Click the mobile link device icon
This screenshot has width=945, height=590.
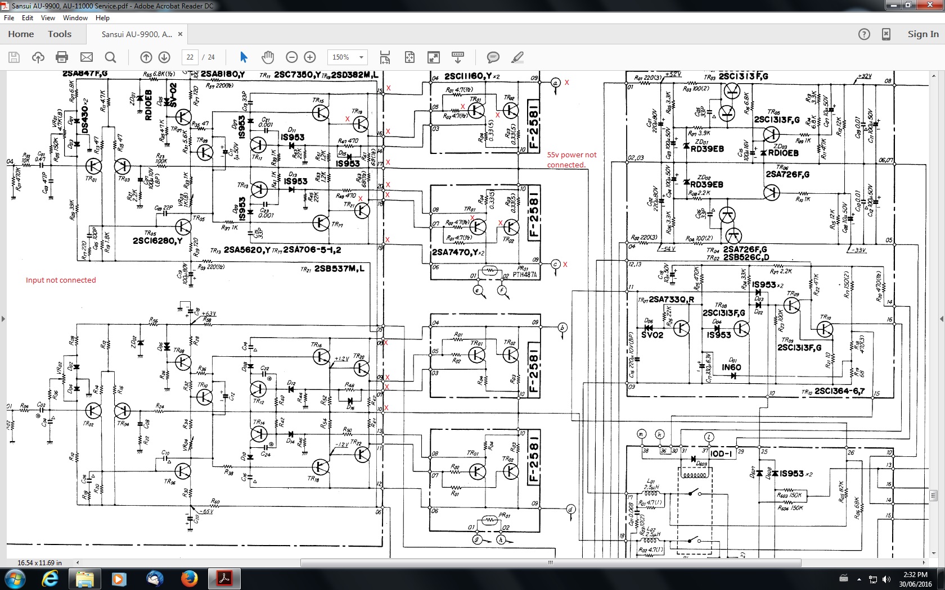pos(886,34)
